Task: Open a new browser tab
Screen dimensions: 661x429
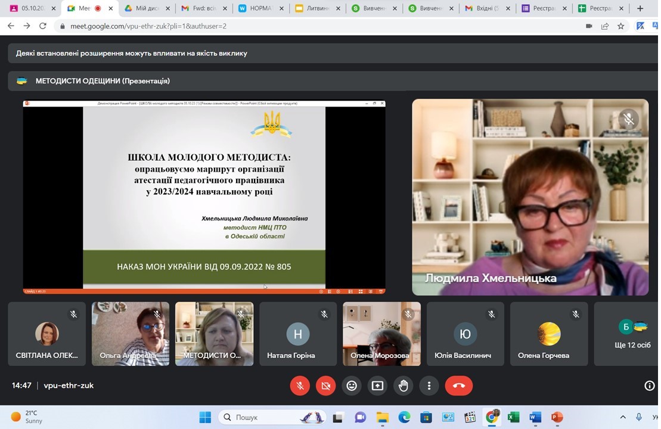Action: (640, 8)
